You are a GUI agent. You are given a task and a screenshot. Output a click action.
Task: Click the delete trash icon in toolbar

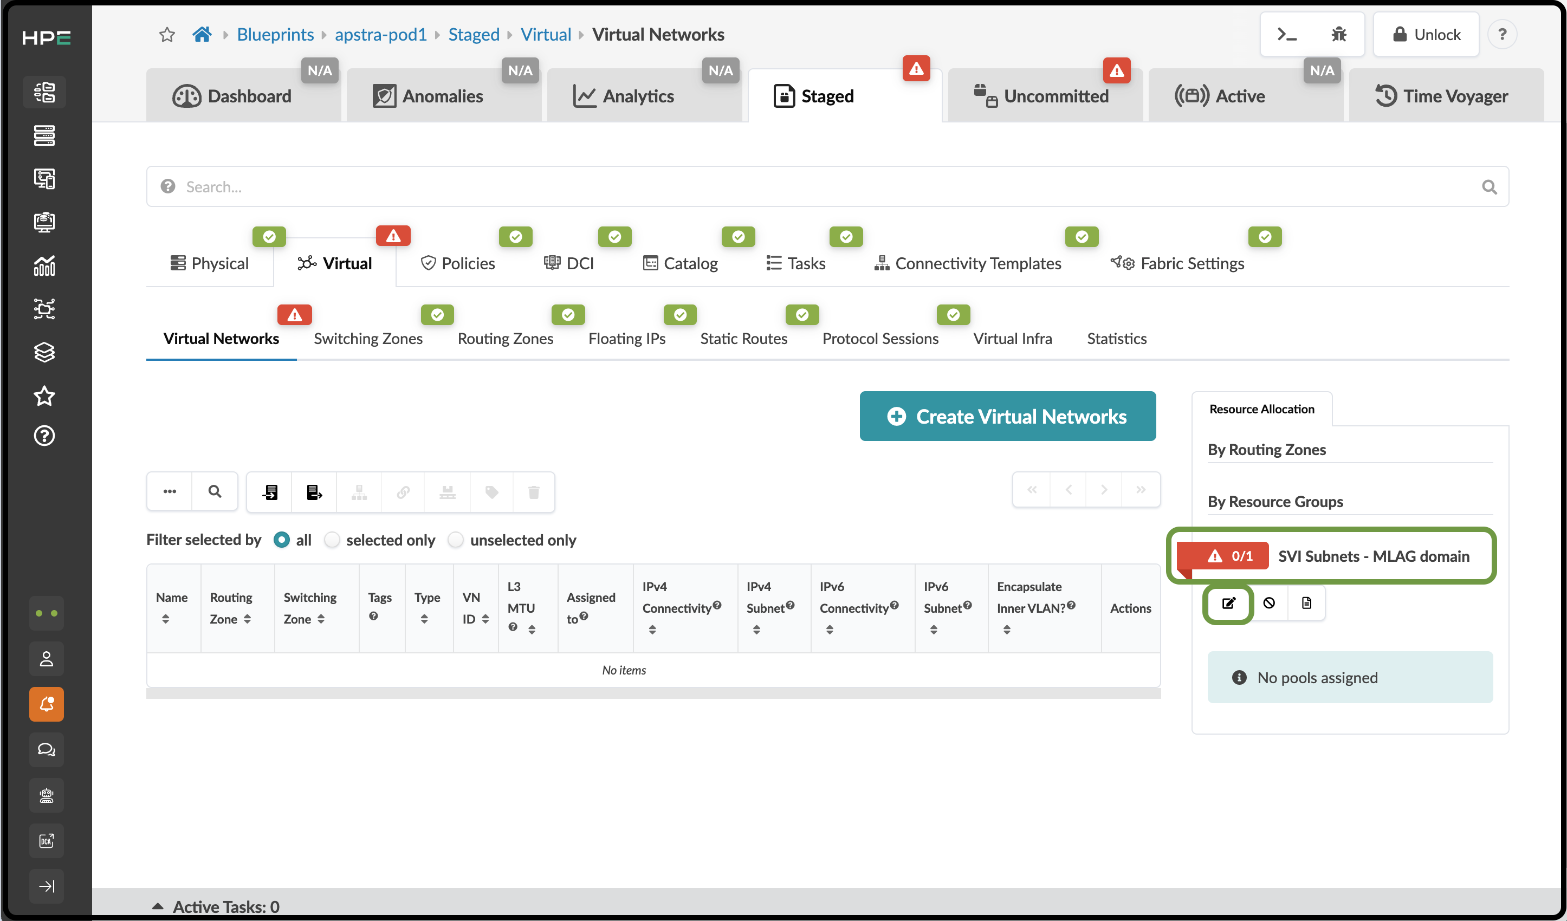pos(534,492)
